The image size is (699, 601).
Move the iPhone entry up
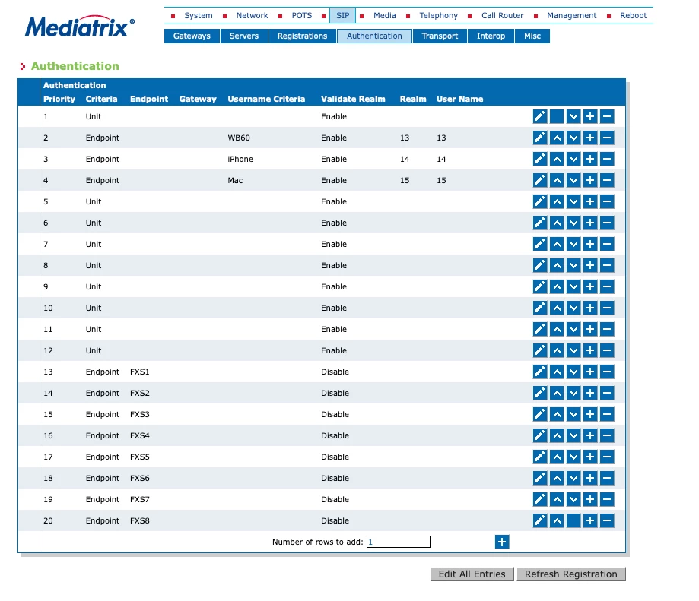[x=557, y=159]
